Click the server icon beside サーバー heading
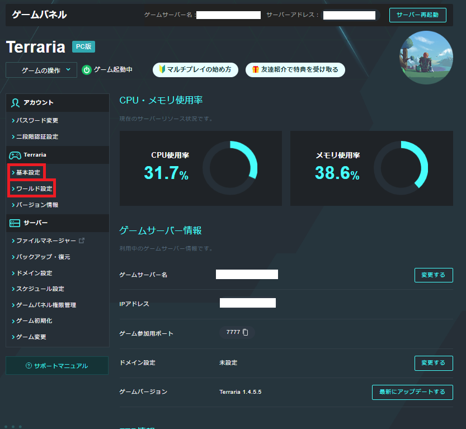466x429 pixels. coord(15,223)
